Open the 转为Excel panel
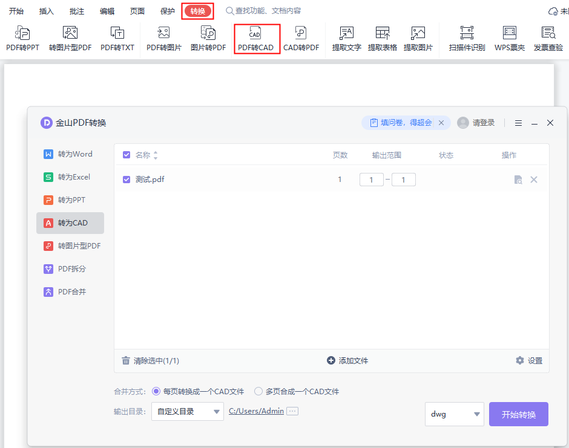Viewport: 569px width, 448px height. pos(70,177)
